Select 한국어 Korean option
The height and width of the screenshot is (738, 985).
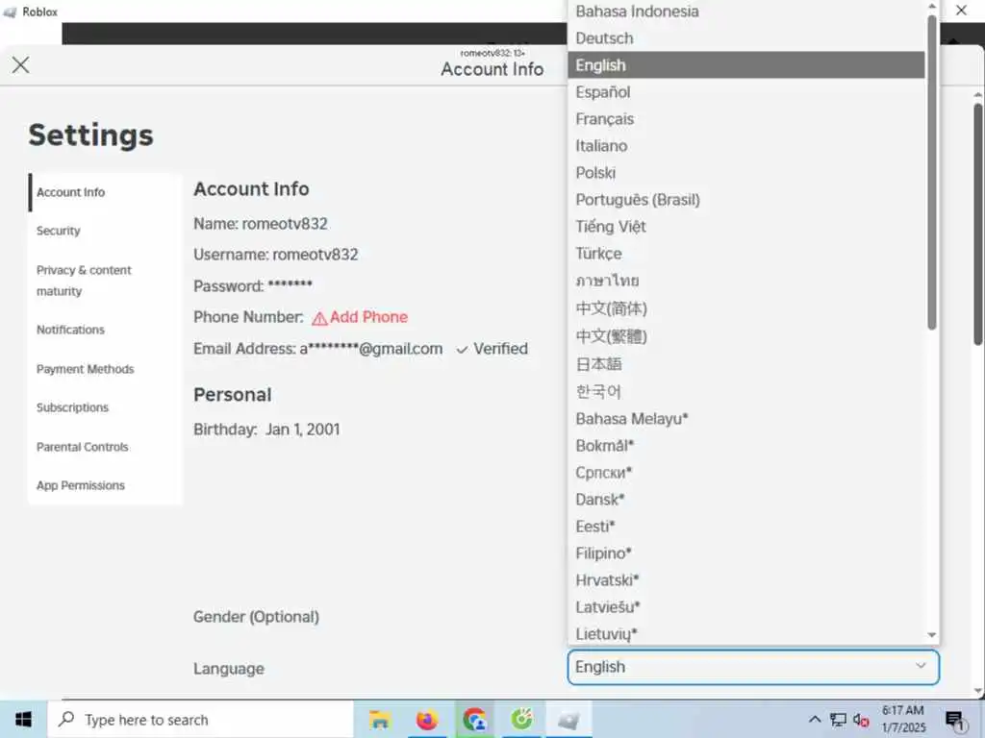click(x=745, y=392)
